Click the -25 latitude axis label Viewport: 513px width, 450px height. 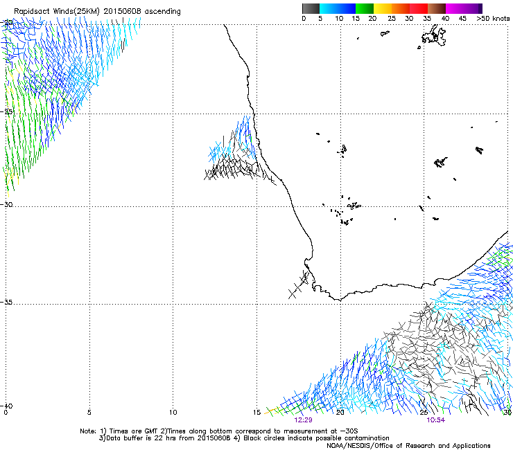[6, 111]
